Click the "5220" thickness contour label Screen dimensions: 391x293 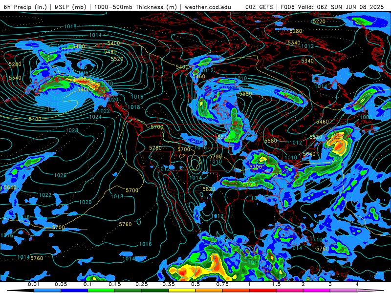click(319, 21)
